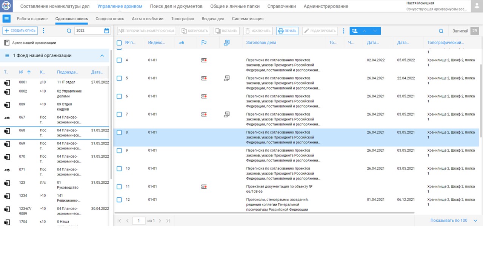Click the flag column header icon
The width and height of the screenshot is (483, 271).
point(204,43)
